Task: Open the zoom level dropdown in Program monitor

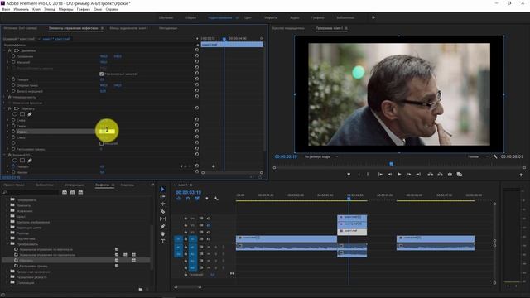Action: tap(320, 156)
